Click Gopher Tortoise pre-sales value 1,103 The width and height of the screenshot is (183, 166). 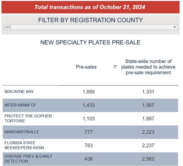[x=88, y=118]
